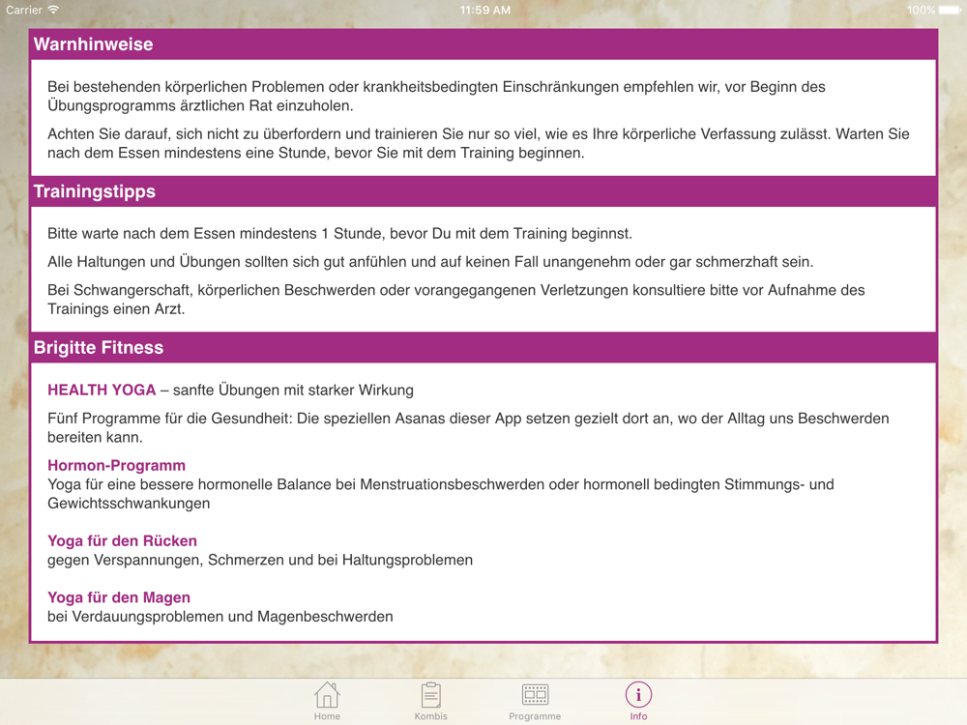This screenshot has height=725, width=967.
Task: Tap the 11:59 AM clock
Action: [x=485, y=10]
